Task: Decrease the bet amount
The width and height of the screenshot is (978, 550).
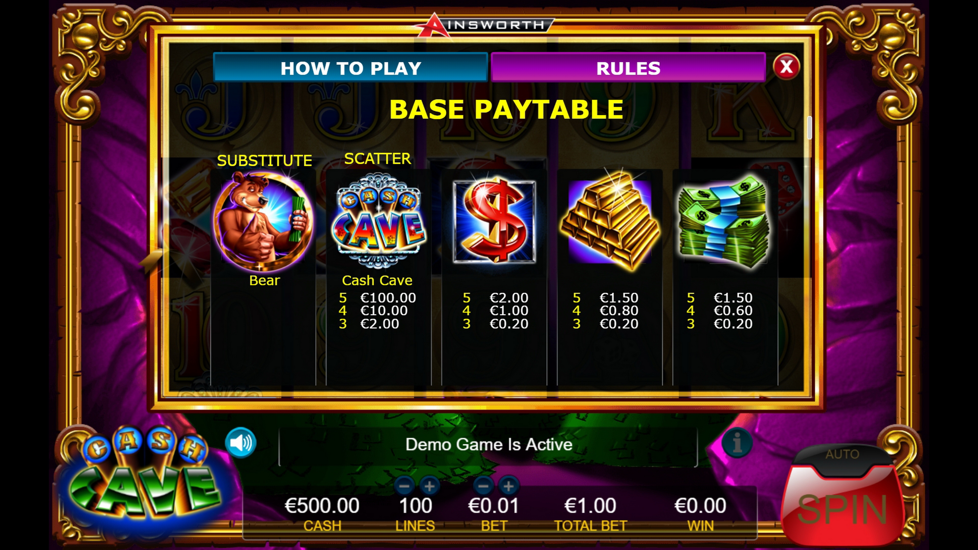Action: [x=483, y=486]
